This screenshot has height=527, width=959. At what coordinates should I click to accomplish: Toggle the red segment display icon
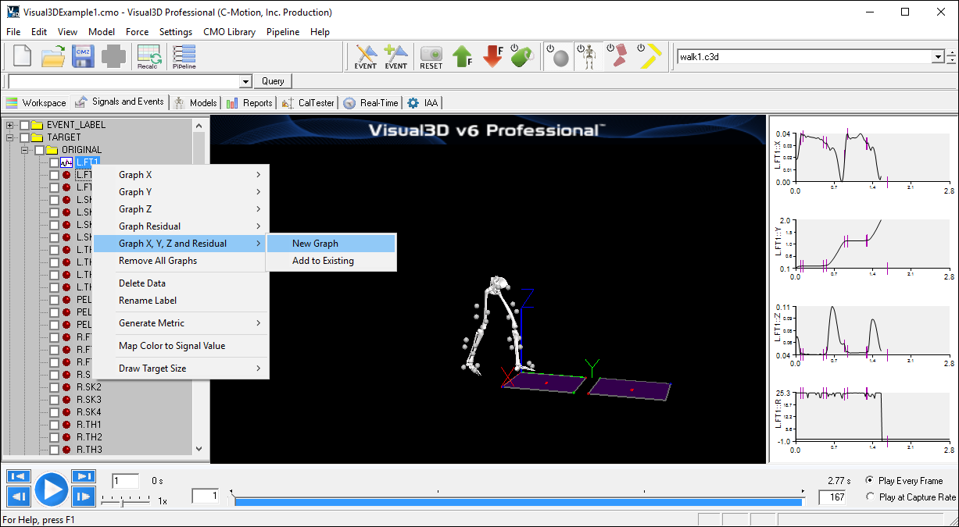(x=617, y=56)
